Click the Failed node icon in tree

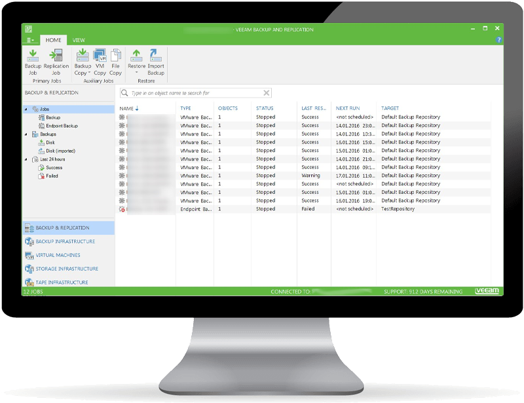coord(41,176)
